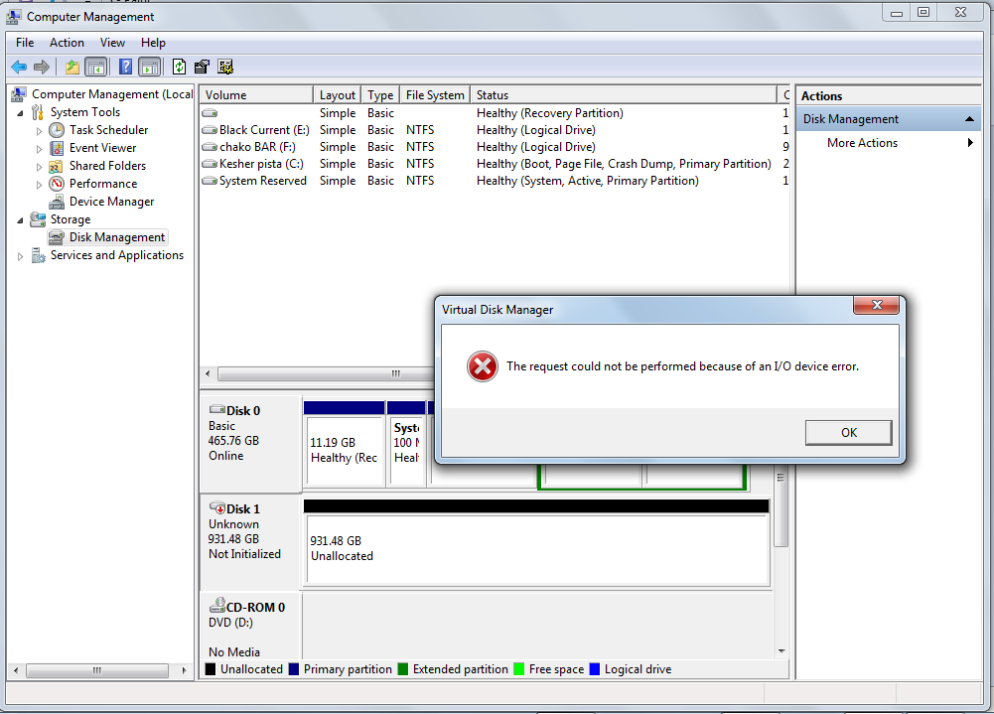Click the Storage node icon
The height and width of the screenshot is (714, 994).
38,219
